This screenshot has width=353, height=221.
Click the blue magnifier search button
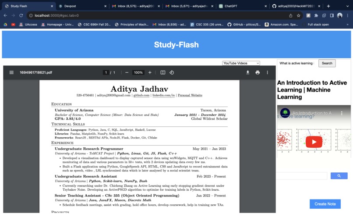coord(339,176)
